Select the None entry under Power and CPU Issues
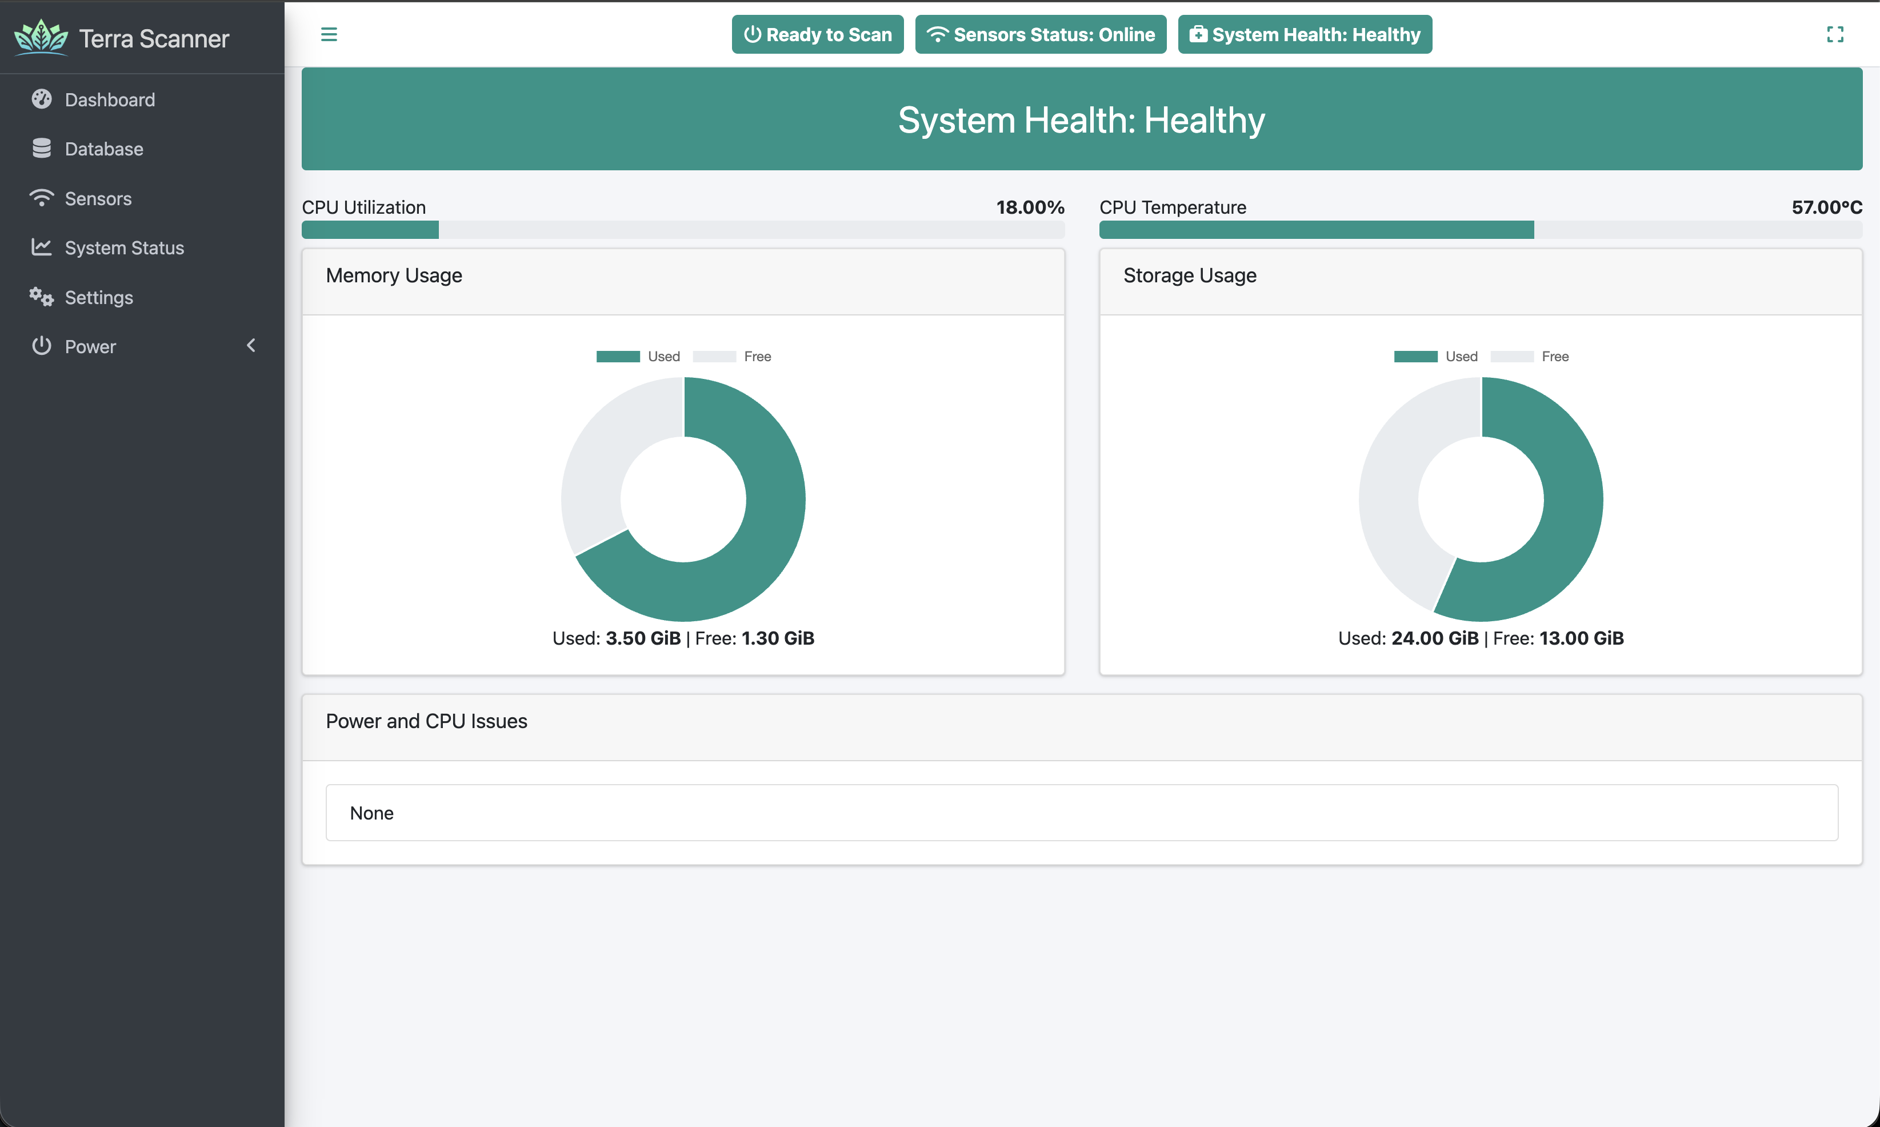The image size is (1880, 1127). 1082,812
